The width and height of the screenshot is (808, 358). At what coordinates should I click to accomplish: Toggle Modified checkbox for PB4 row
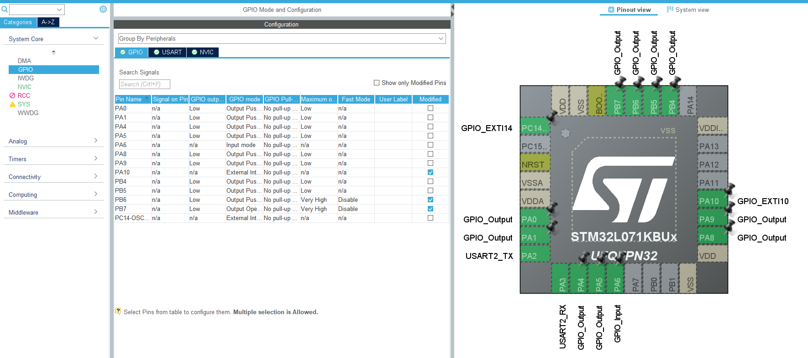(430, 181)
